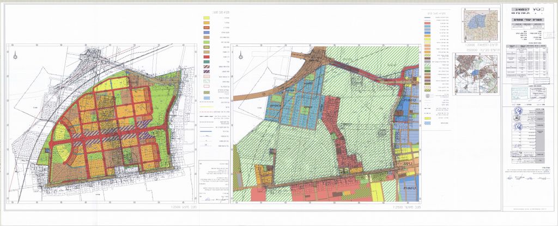Select the yellow swatch atop the left legend
Screen dimensions: 558x226
click(x=207, y=18)
